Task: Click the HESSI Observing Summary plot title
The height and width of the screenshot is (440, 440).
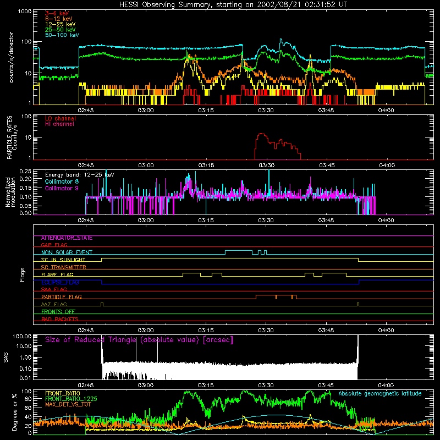Action: point(233,5)
